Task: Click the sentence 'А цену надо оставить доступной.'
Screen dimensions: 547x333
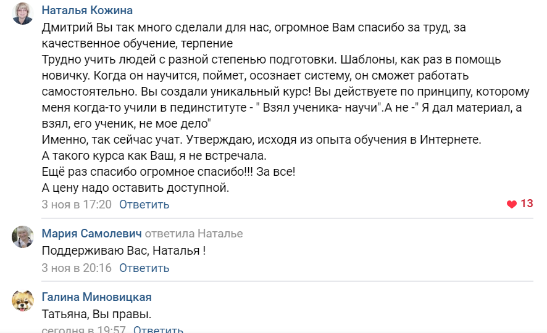Action: pos(135,187)
